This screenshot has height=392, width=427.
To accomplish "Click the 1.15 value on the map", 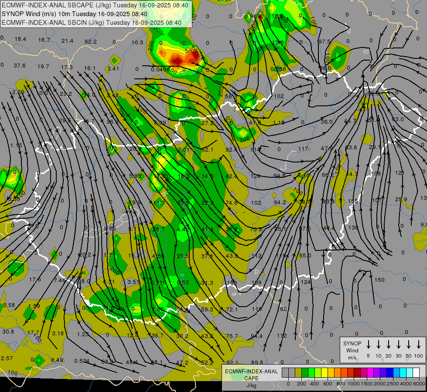I will point(16,145).
